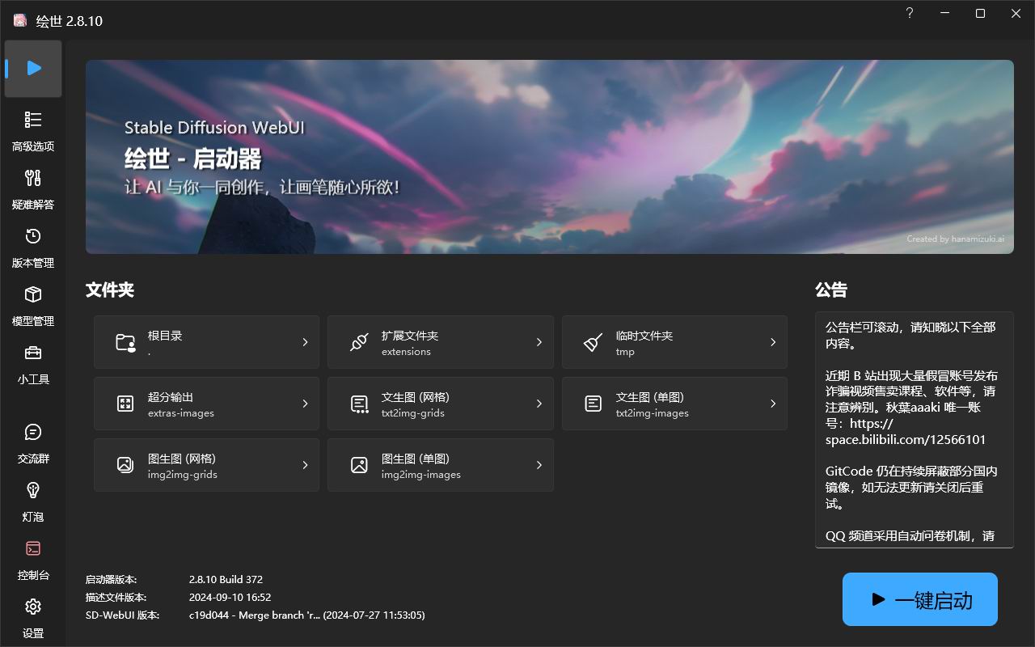Screen dimensions: 1035x647
Task: Expand the 根目录 chevron arrow
Action: [x=305, y=342]
